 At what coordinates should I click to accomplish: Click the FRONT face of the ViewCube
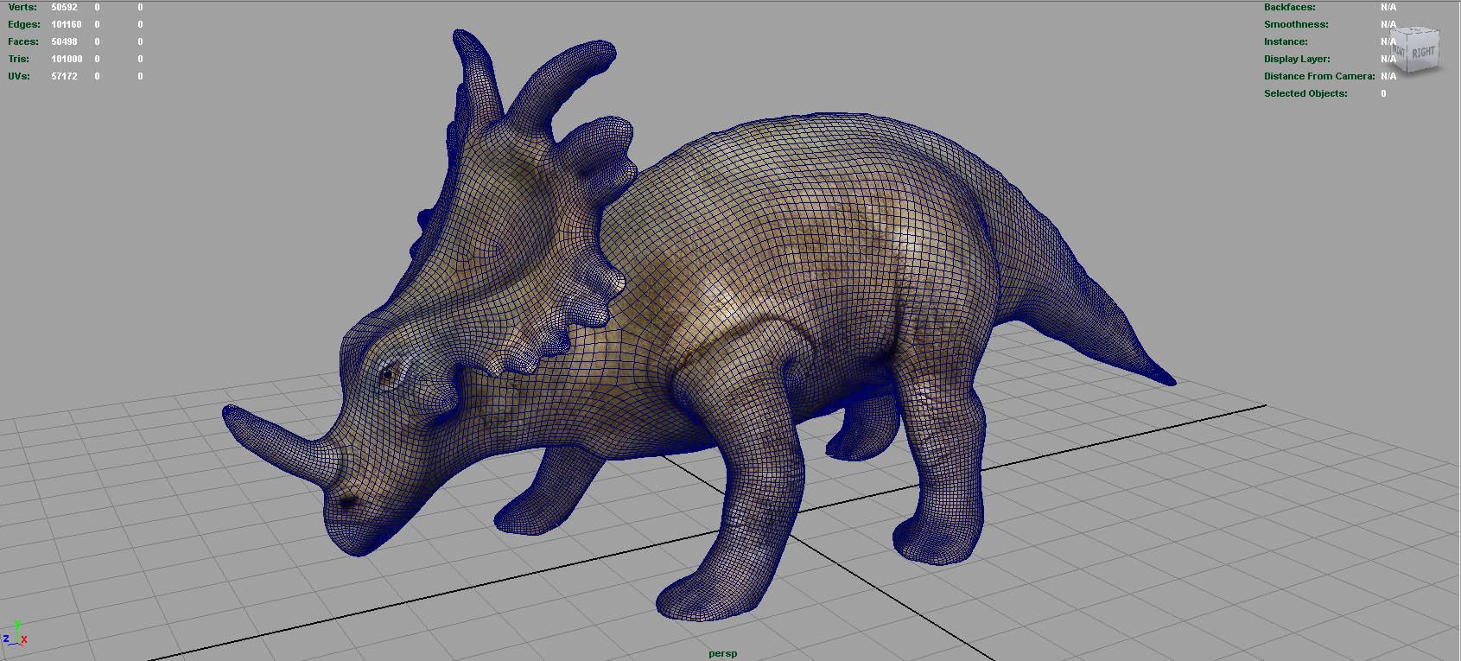[1400, 52]
